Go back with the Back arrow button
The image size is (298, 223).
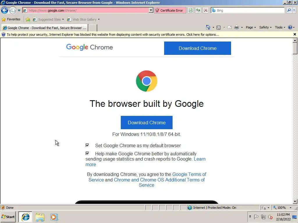[x=5, y=10]
